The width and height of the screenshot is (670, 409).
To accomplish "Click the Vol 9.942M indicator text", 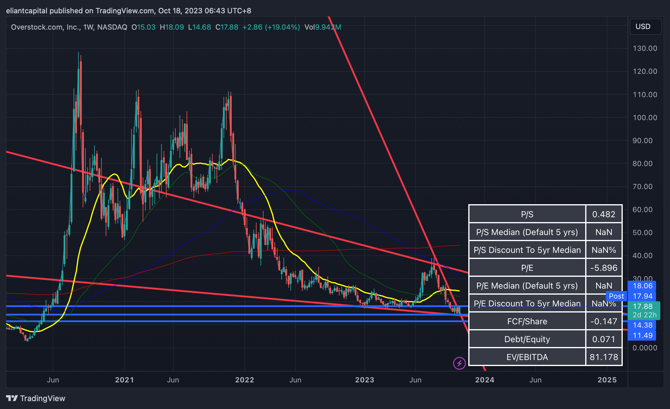I will pyautogui.click(x=323, y=27).
